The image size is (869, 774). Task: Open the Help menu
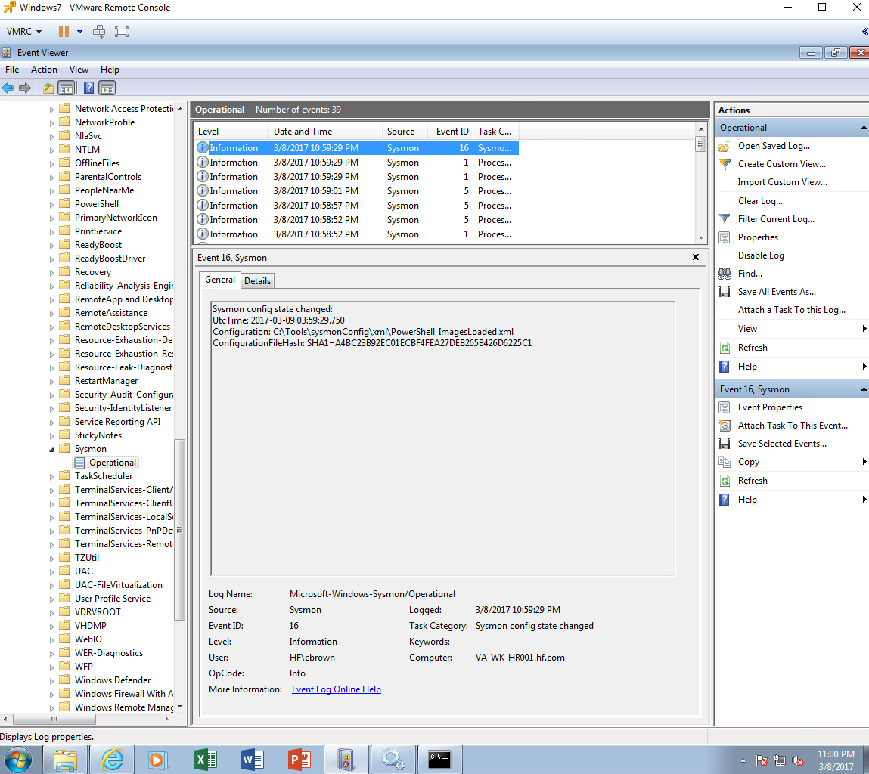(110, 70)
